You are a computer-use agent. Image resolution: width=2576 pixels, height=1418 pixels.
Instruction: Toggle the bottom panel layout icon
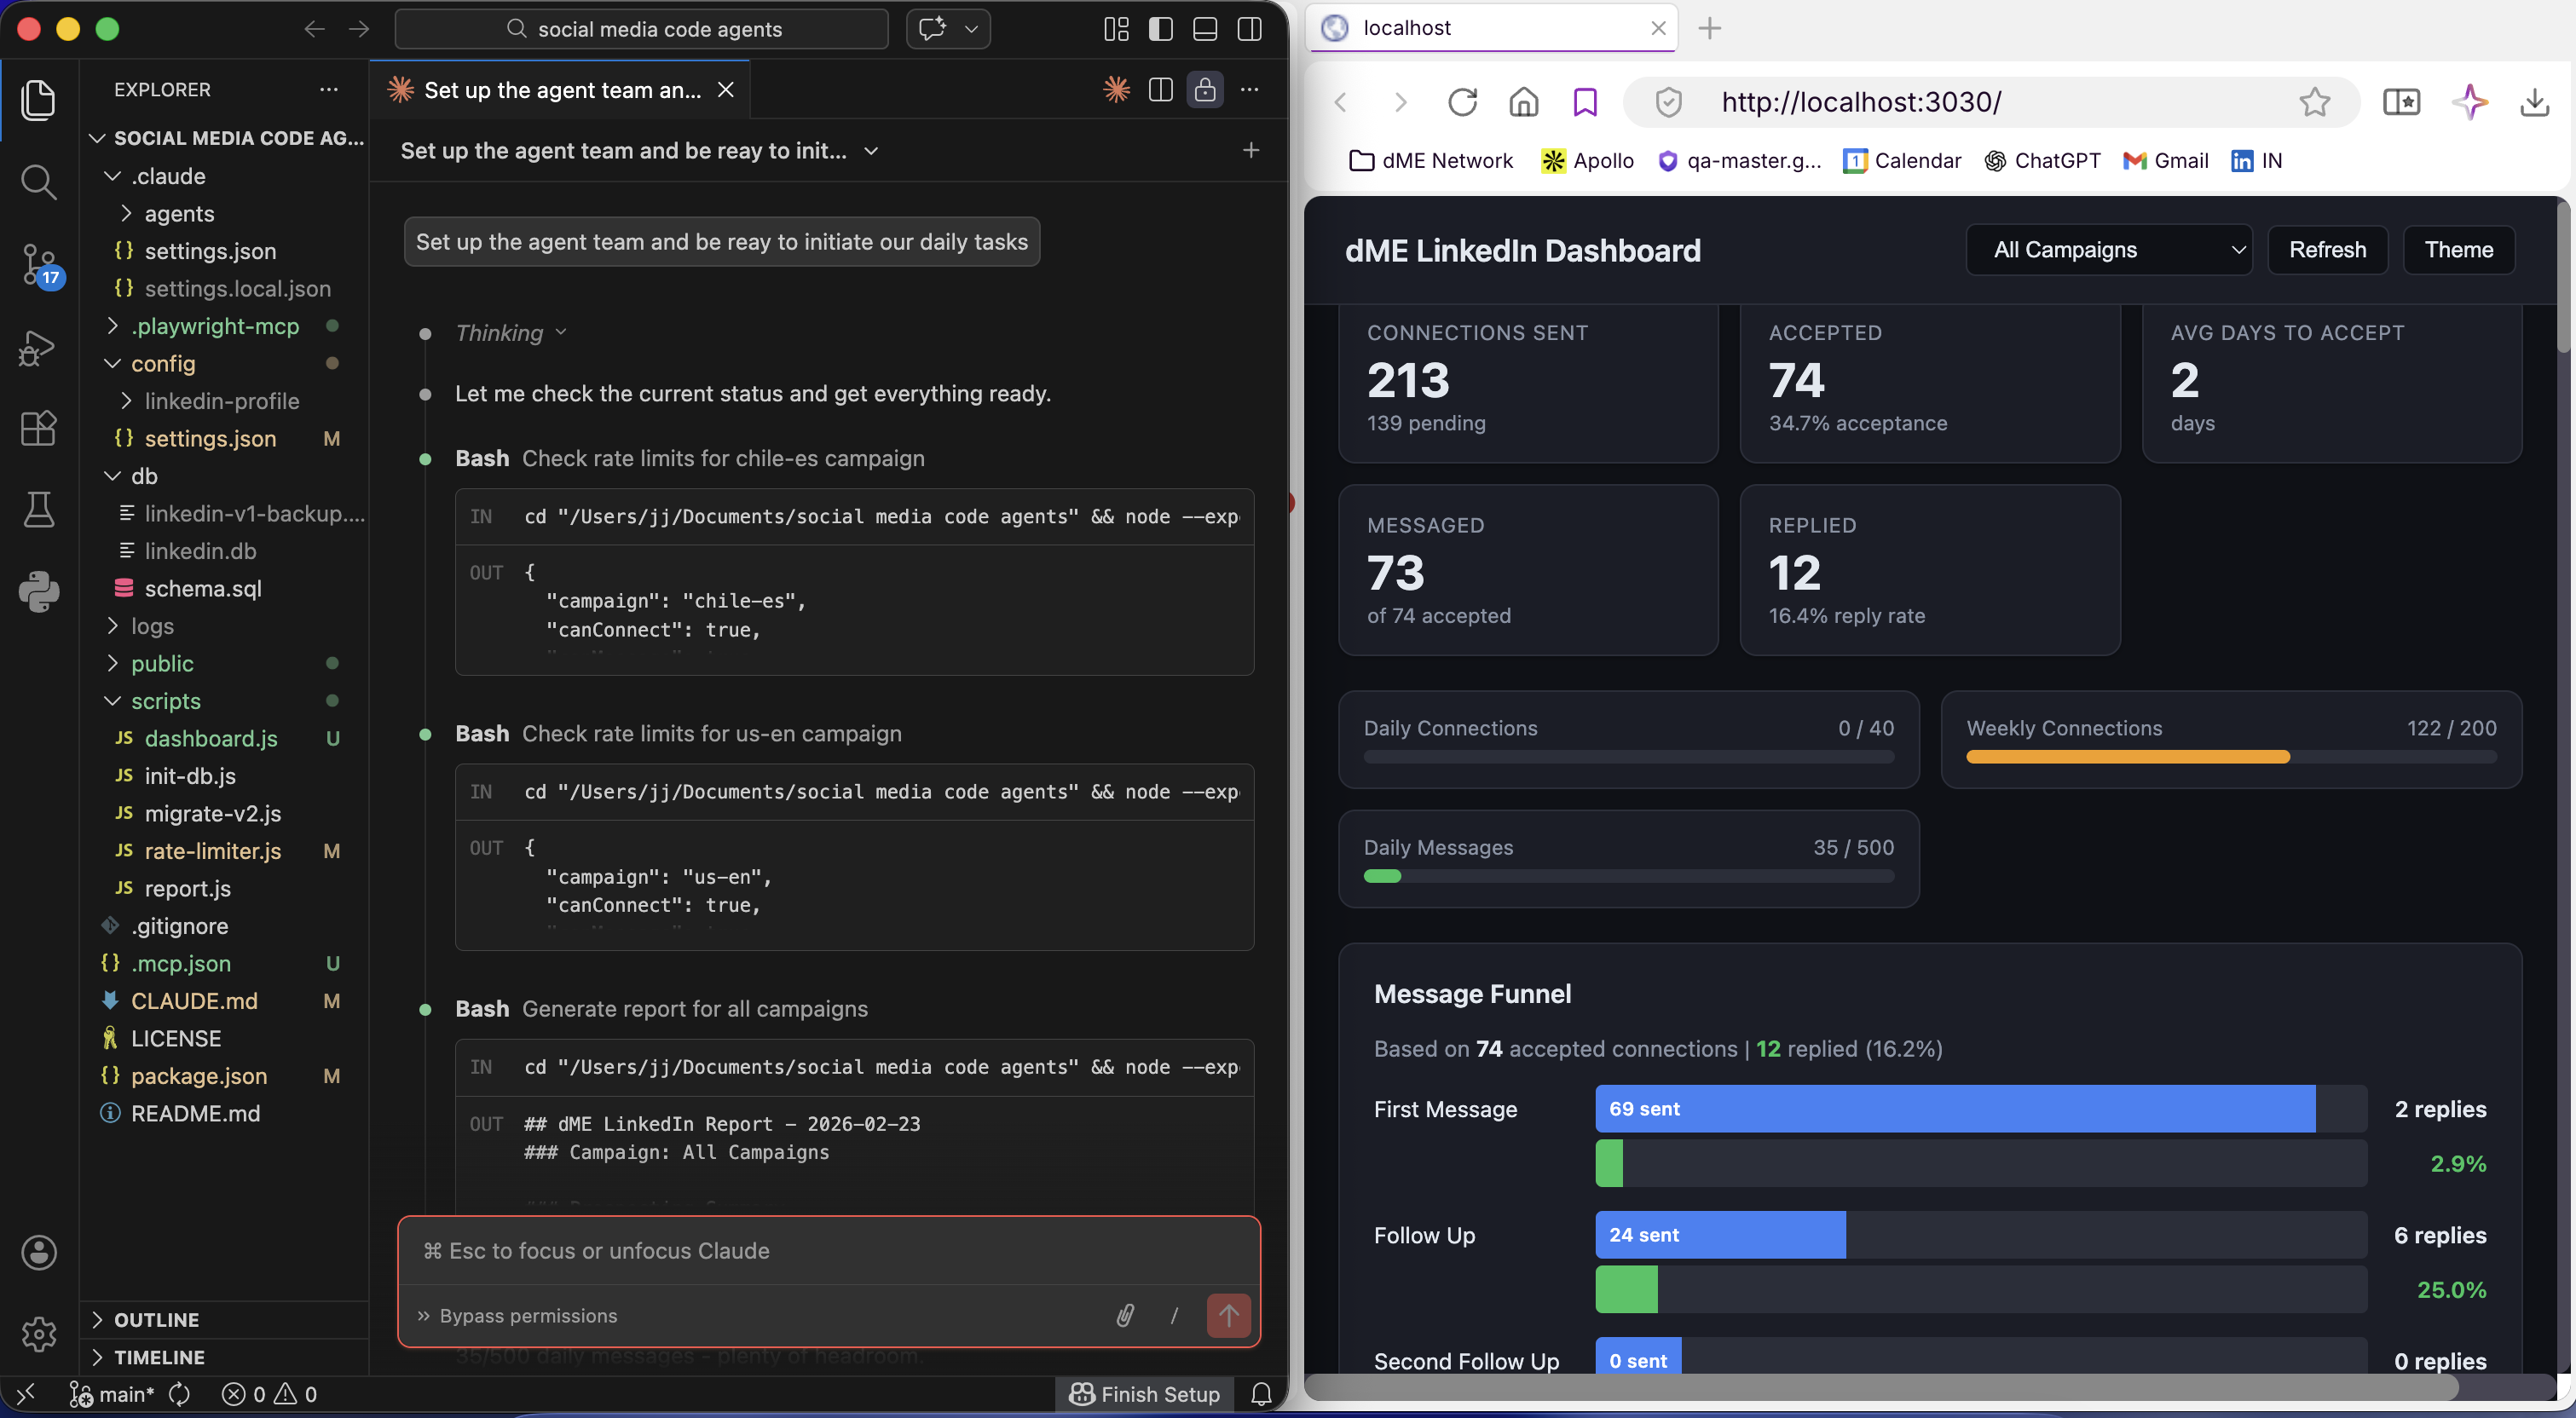tap(1205, 29)
